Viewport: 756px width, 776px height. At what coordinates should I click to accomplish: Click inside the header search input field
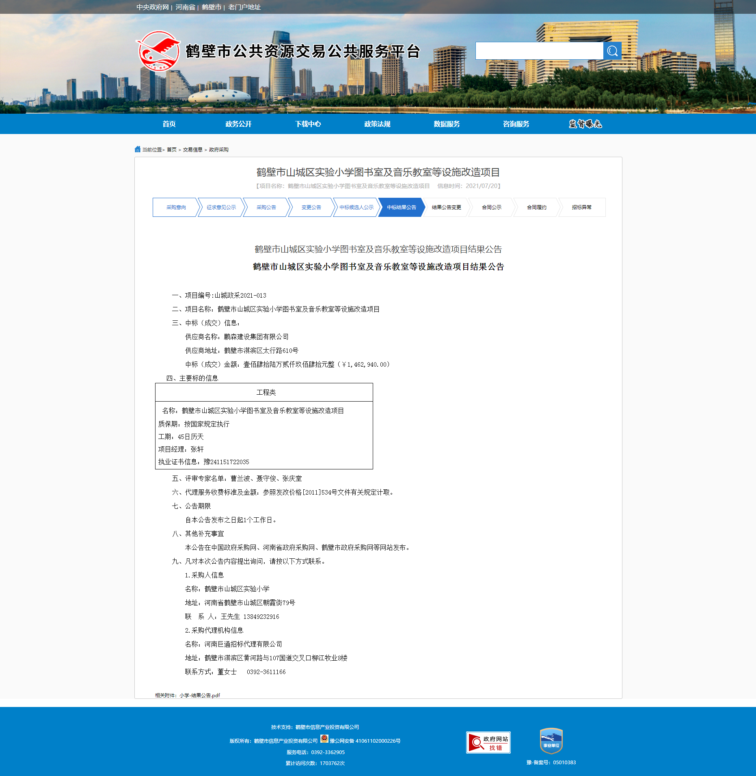539,51
